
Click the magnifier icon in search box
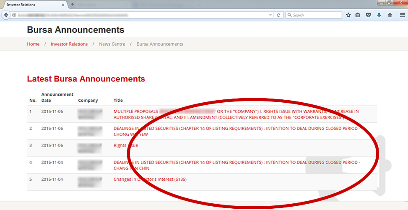coord(289,15)
